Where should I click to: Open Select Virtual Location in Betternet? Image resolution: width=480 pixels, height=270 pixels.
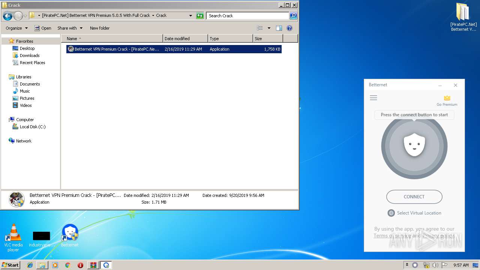point(419,213)
